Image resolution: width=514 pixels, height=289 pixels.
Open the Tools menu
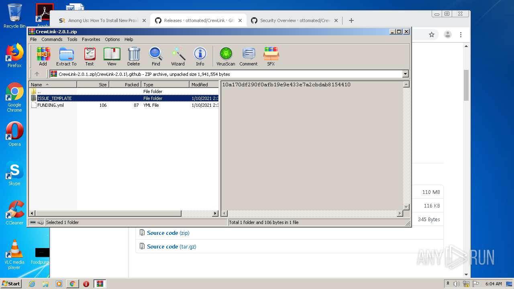click(72, 39)
